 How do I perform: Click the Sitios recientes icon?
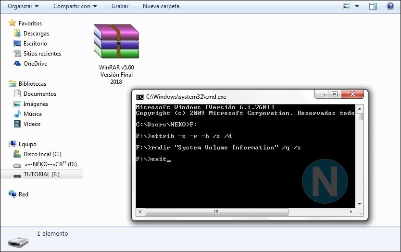click(x=17, y=54)
